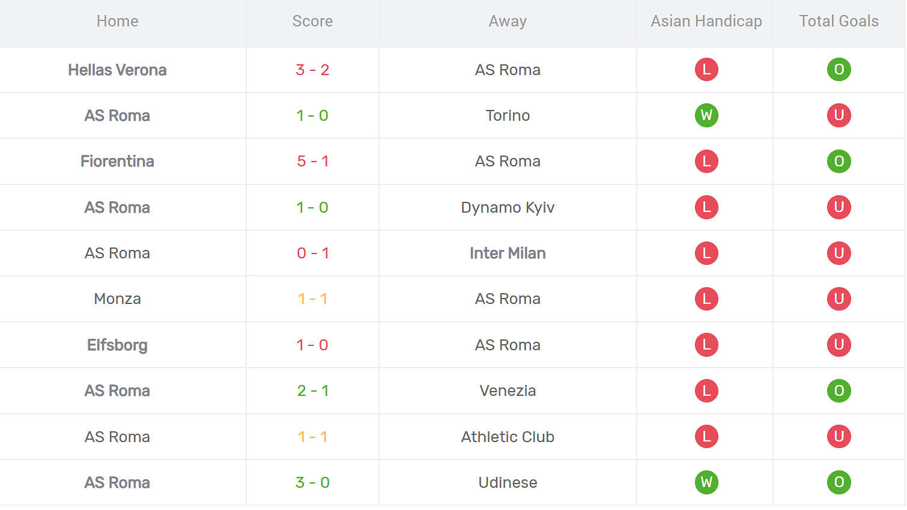Viewport: 907px width, 510px height.
Task: Click the red L badge in Hellas Verona row
Action: point(706,70)
